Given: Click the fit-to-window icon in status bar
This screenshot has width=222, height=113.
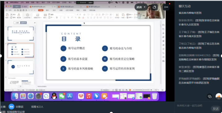Looking at the screenshot, I should [x=163, y=90].
